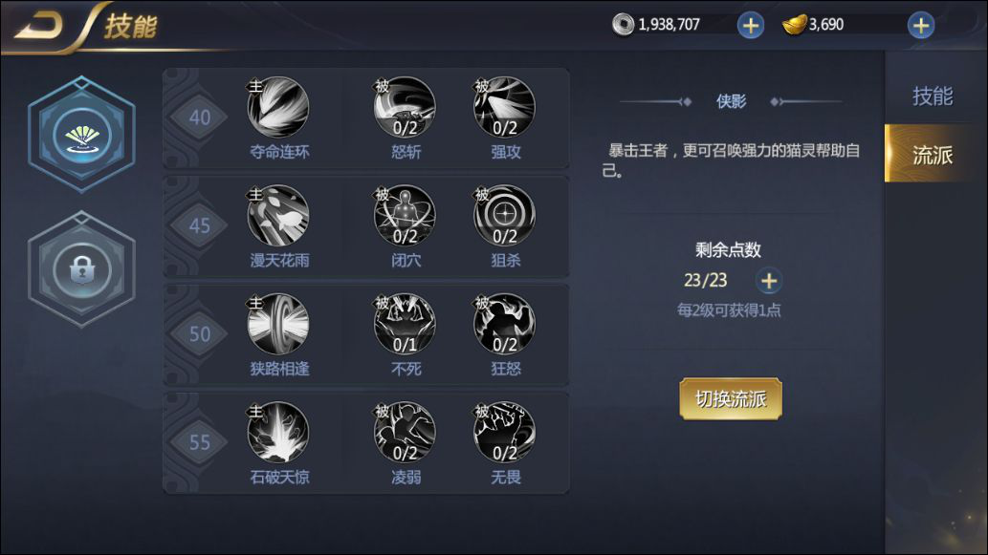Select the 石破天惊 main skill icon

278,433
